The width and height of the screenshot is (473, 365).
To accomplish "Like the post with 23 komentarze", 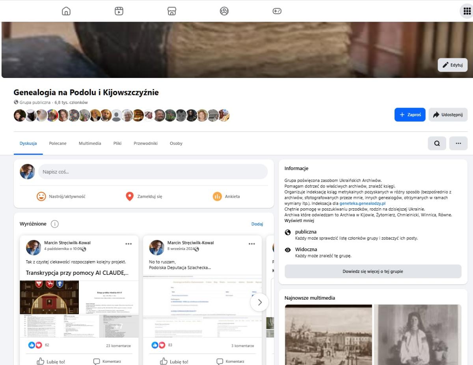I will point(51,361).
